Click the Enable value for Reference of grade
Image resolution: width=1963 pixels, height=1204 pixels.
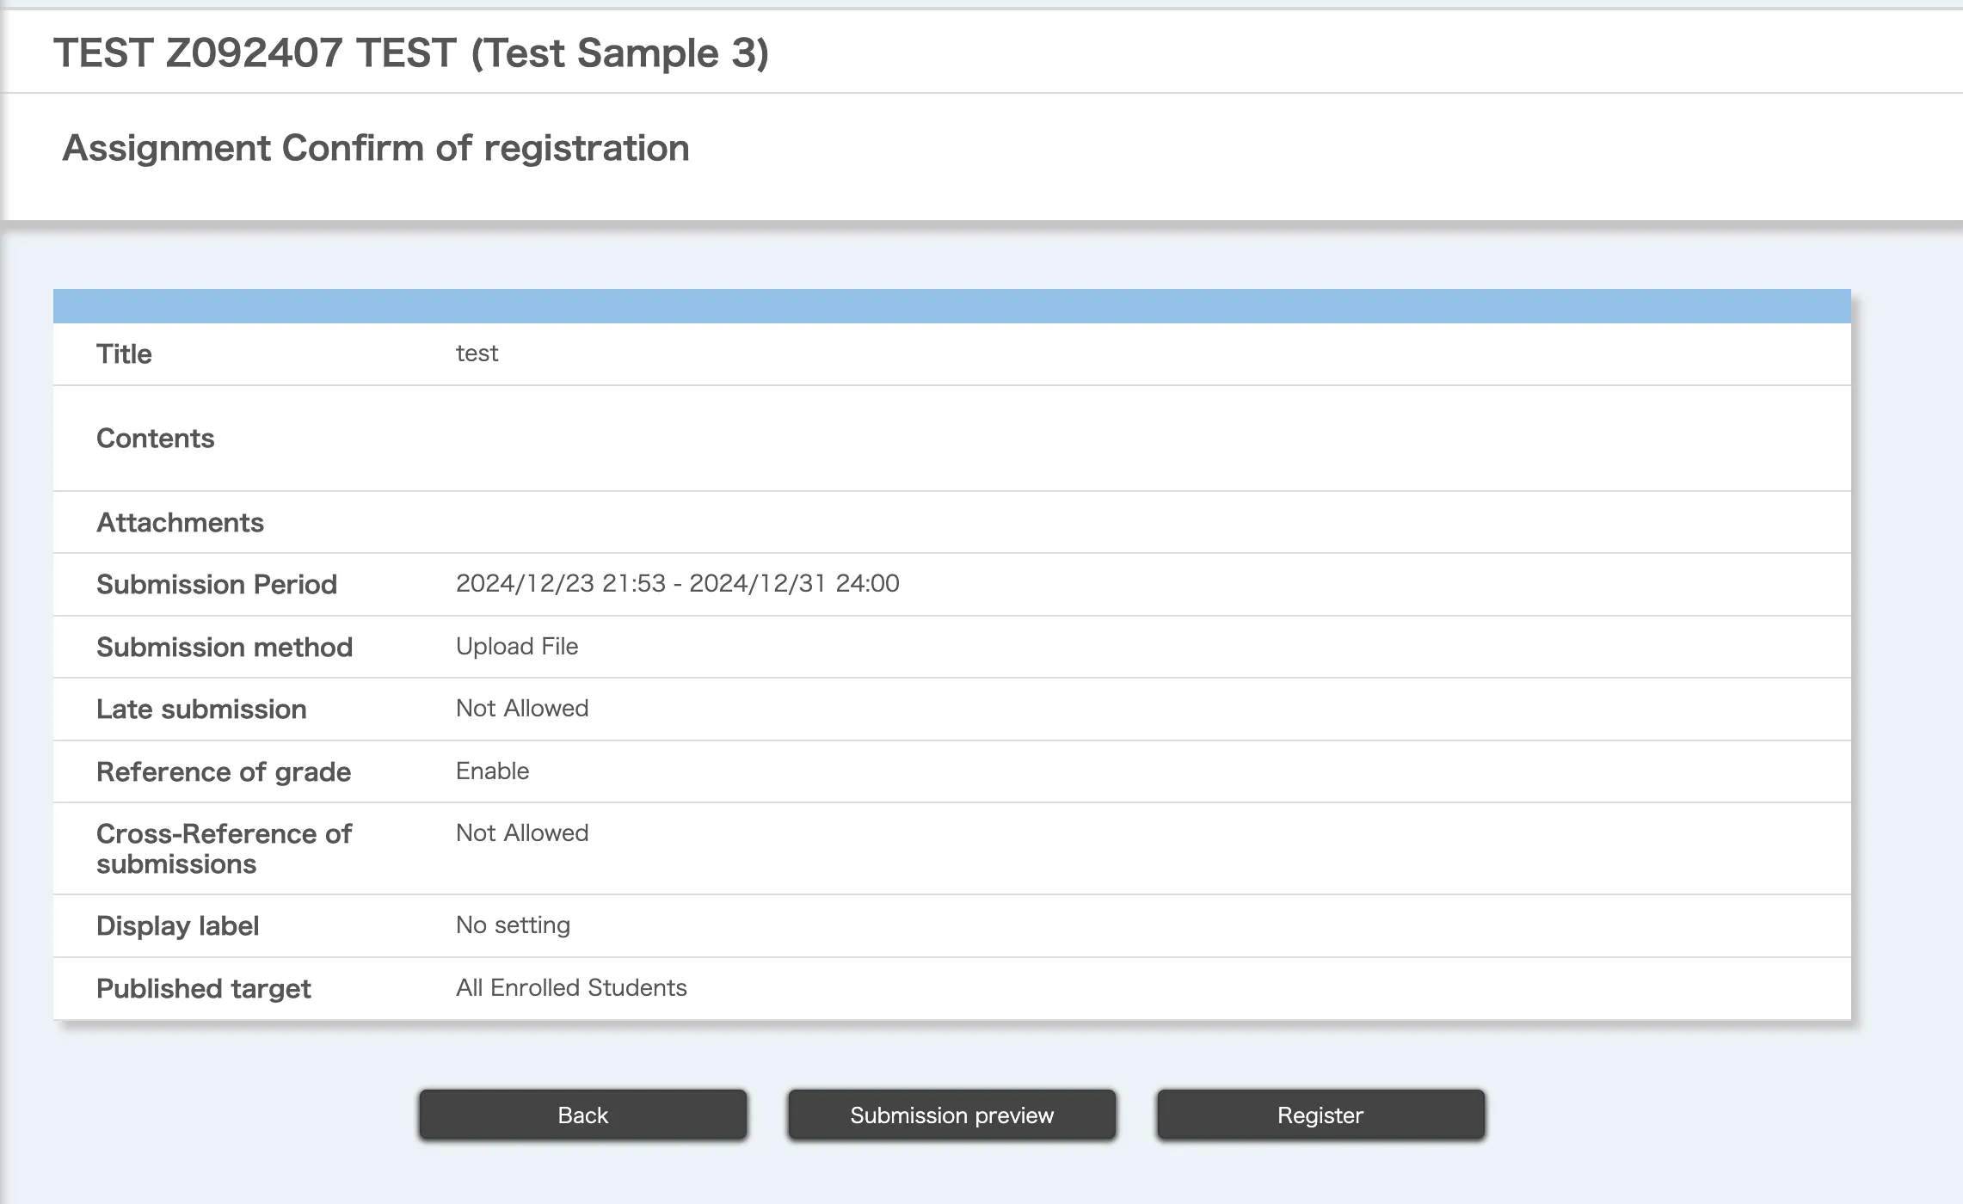tap(492, 771)
